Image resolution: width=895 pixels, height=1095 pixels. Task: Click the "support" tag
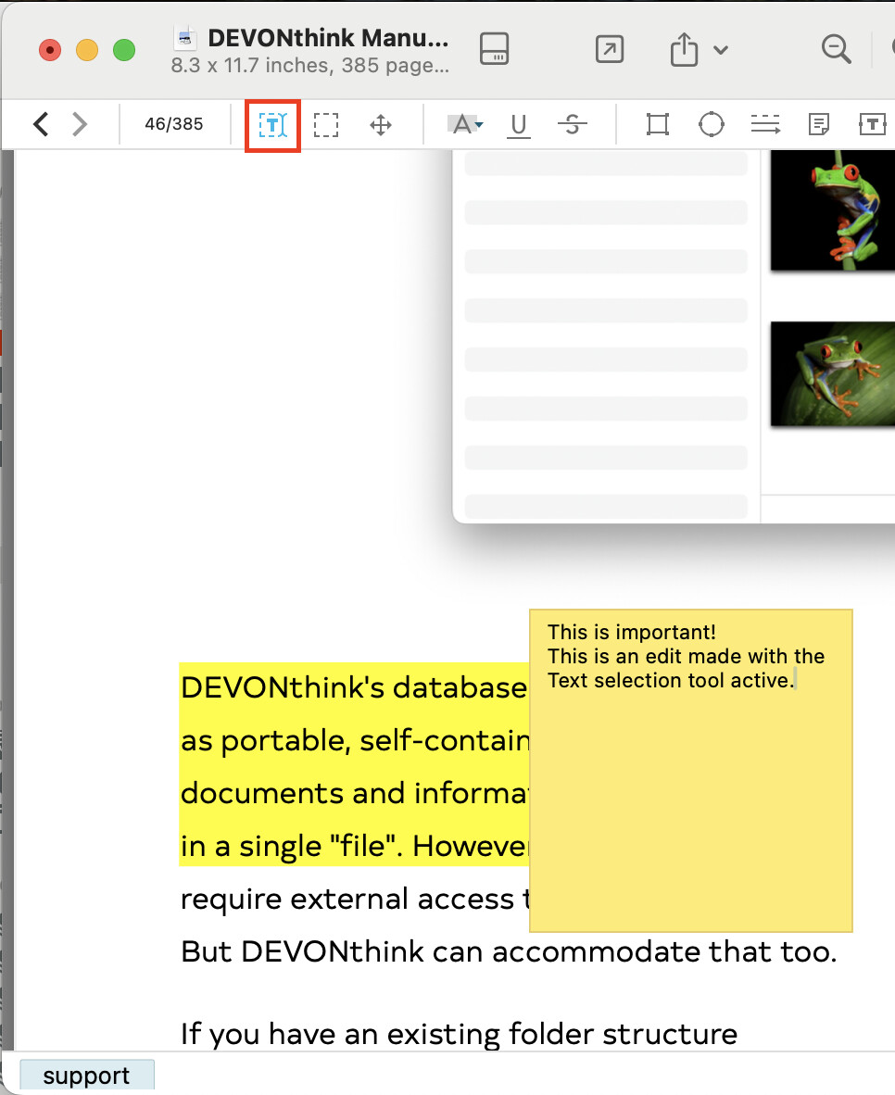click(x=86, y=1076)
